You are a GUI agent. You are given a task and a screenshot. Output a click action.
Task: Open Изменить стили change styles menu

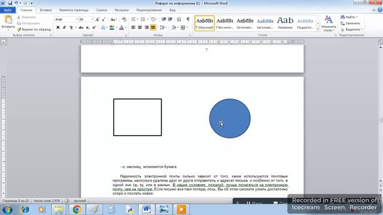pyautogui.click(x=329, y=24)
